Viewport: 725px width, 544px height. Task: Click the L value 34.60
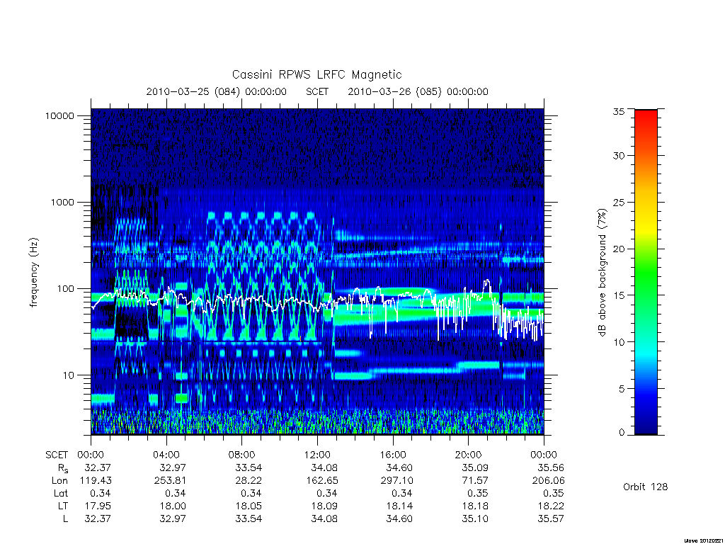tap(399, 519)
